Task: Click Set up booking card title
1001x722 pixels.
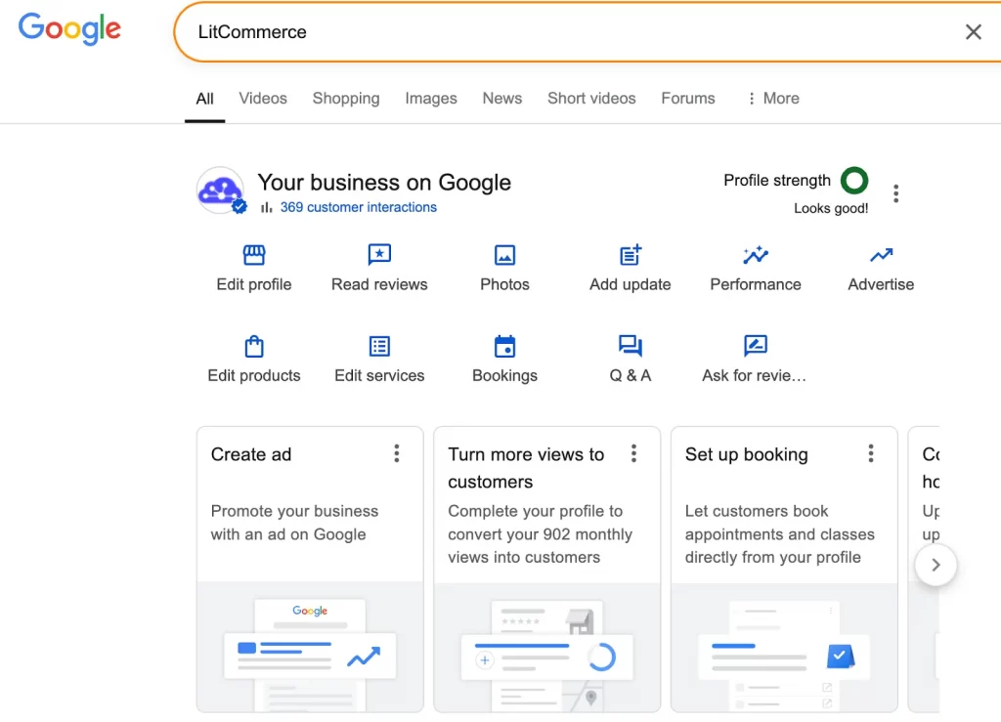Action: click(746, 454)
